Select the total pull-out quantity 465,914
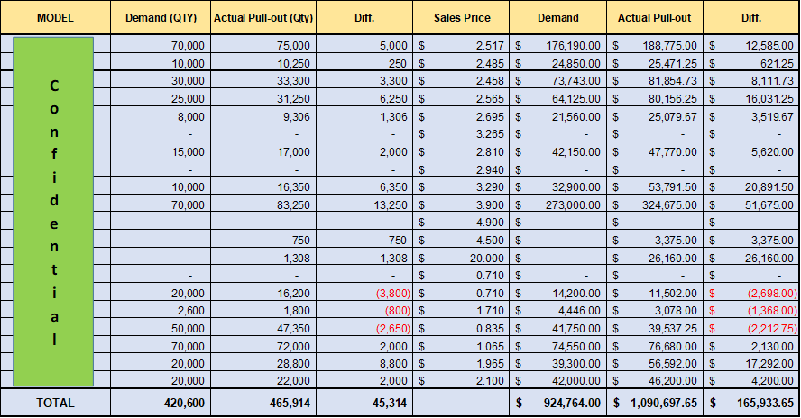This screenshot has width=801, height=418. (262, 403)
